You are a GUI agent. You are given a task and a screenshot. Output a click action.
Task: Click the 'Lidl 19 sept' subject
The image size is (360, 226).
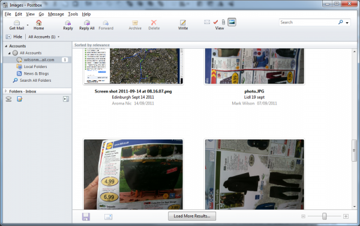click(x=254, y=97)
